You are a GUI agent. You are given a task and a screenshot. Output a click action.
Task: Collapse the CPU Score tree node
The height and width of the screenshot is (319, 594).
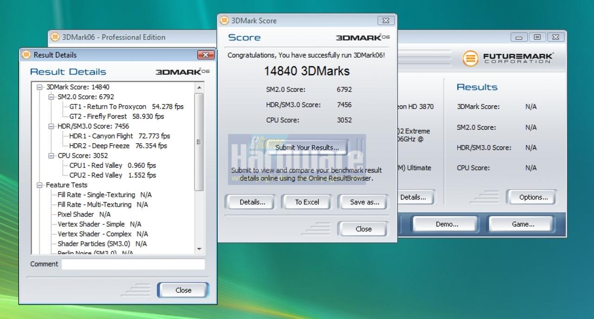pos(51,156)
